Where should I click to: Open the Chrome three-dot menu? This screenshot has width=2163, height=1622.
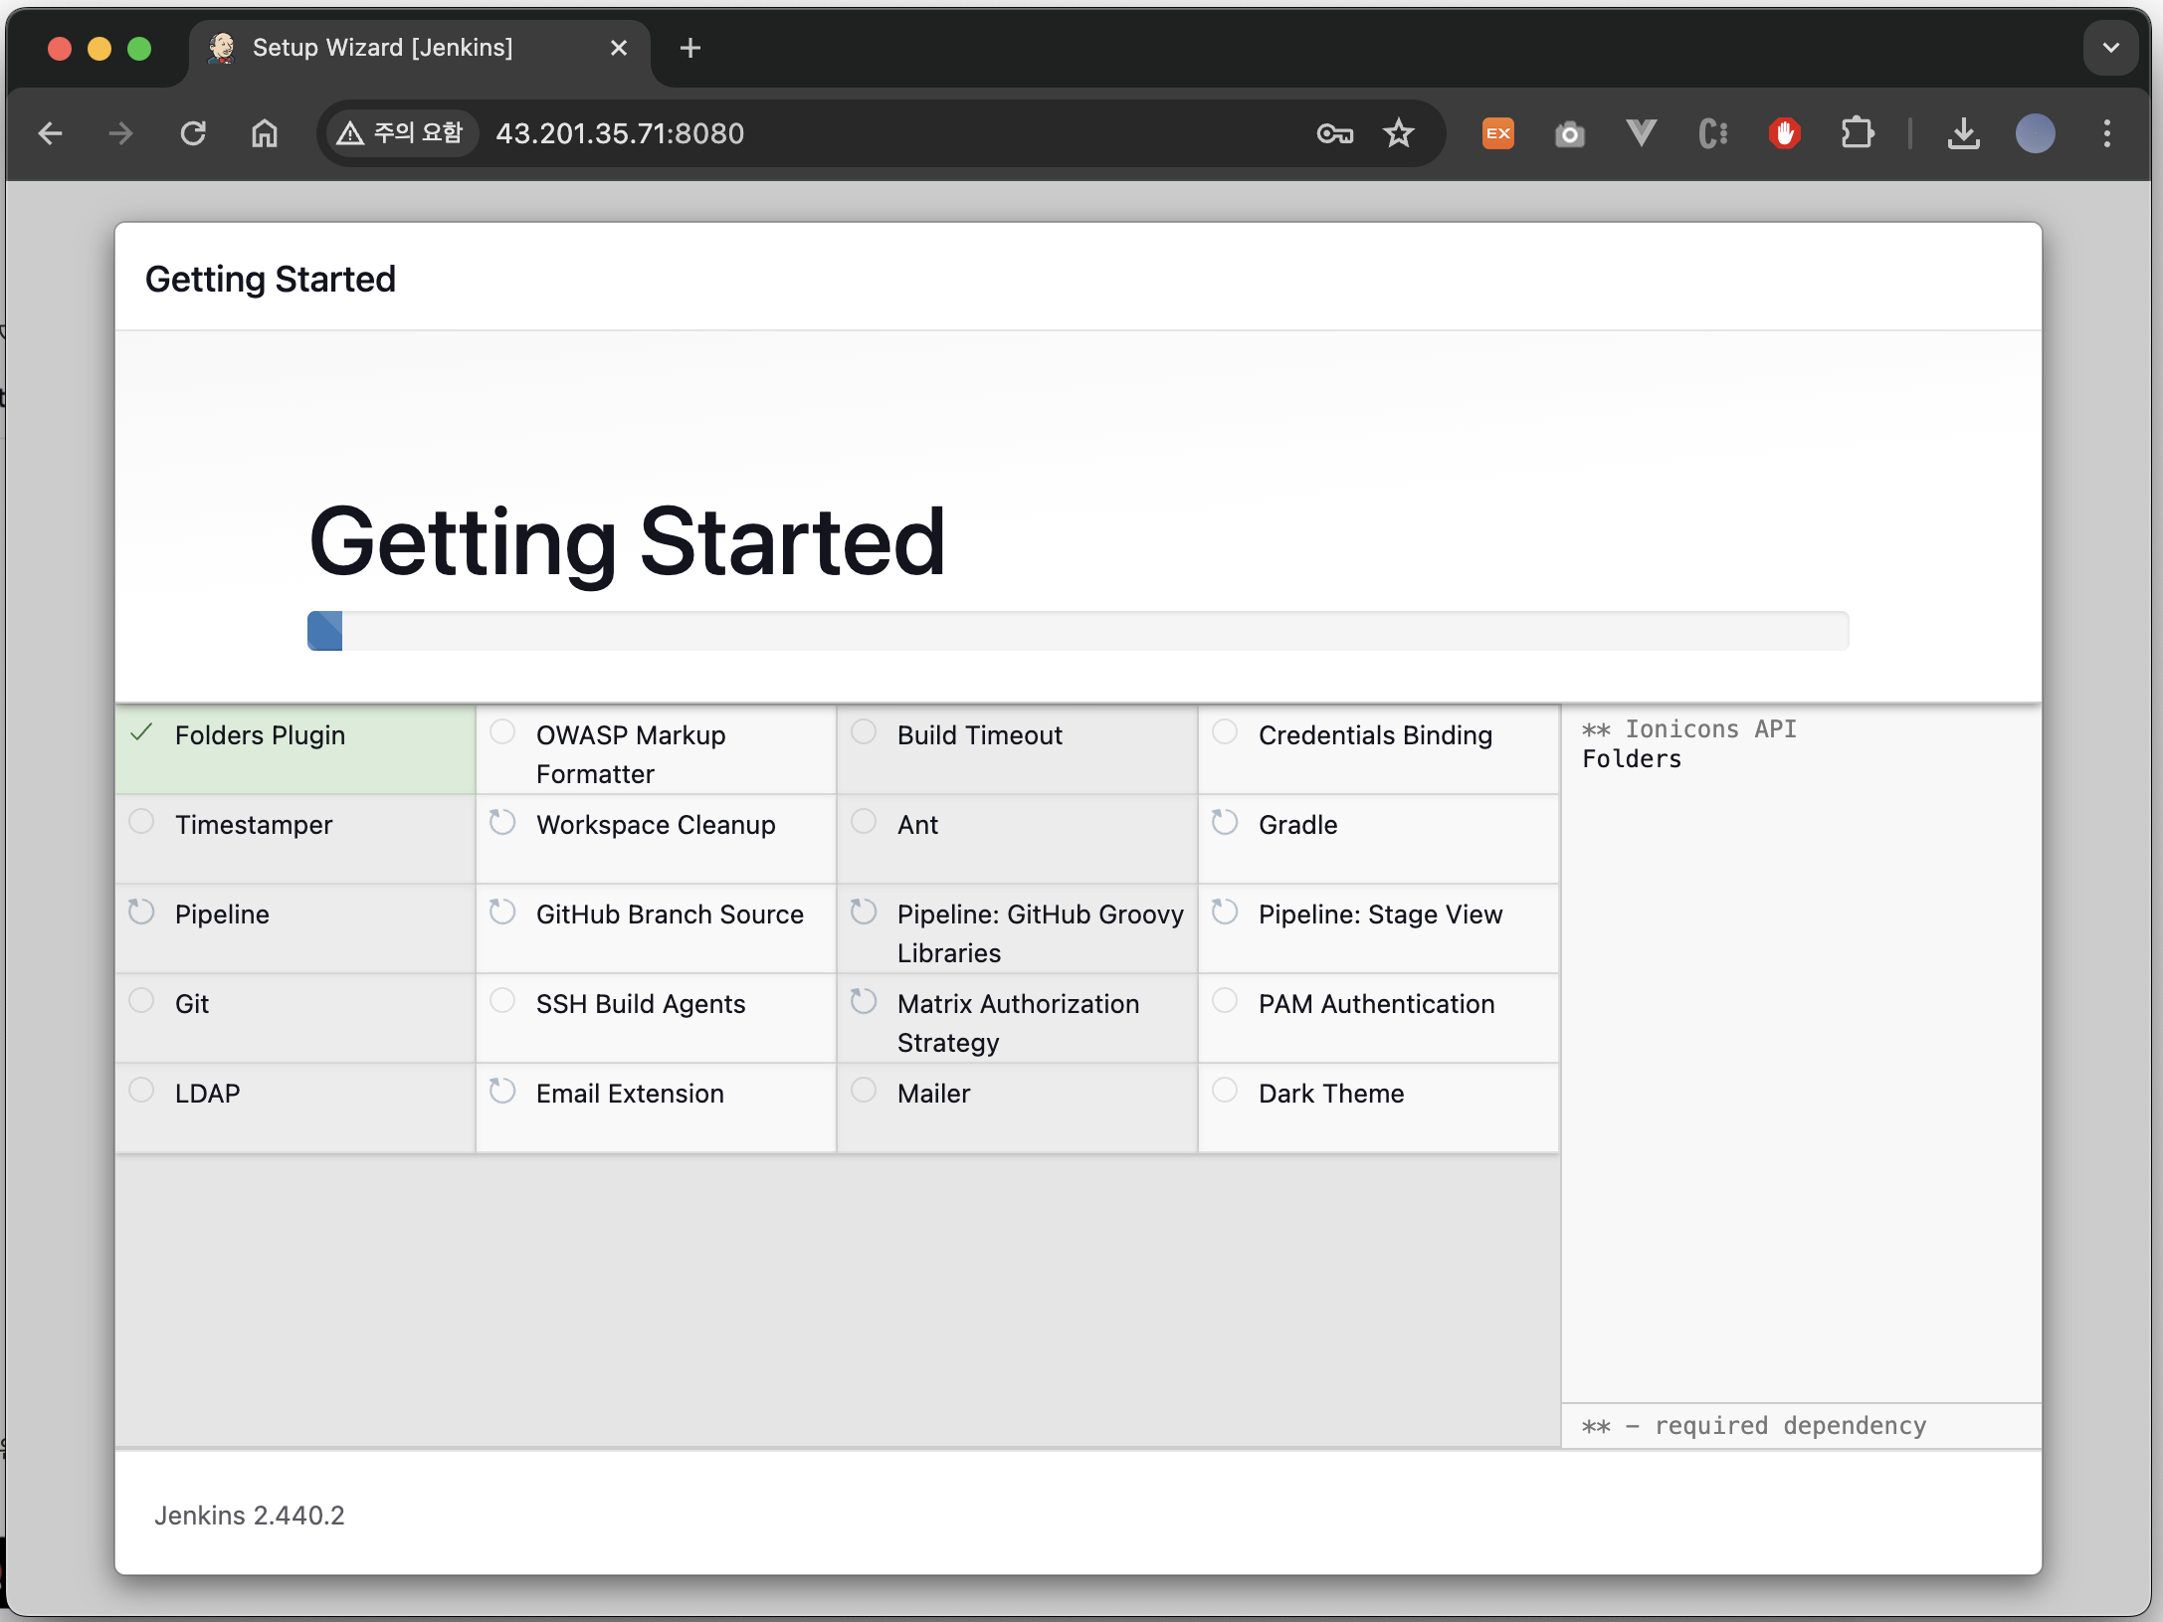coord(2106,133)
